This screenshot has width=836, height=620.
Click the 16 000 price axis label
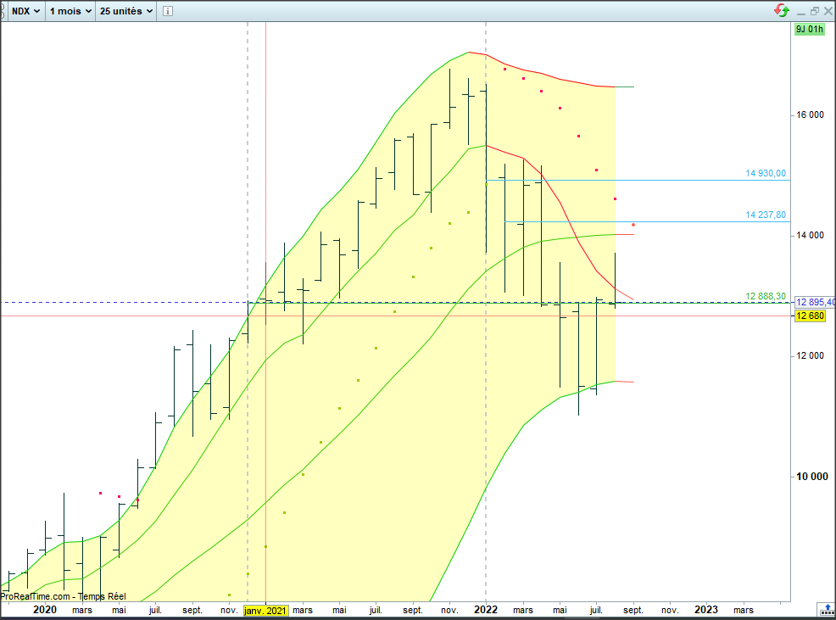click(811, 116)
